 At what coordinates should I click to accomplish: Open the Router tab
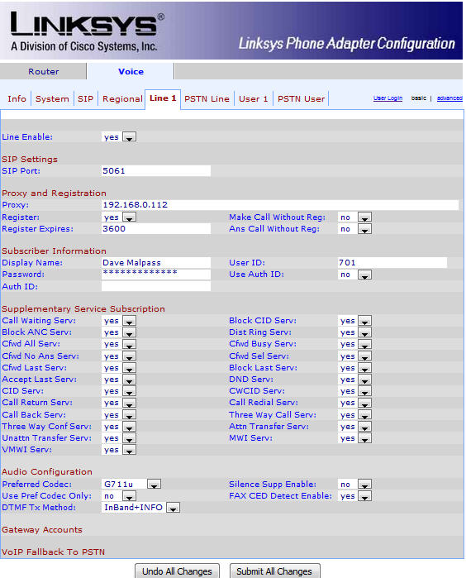[x=44, y=71]
